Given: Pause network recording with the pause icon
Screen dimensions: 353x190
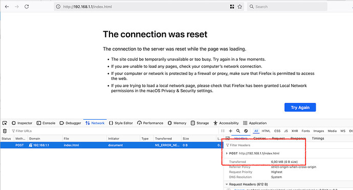Looking at the screenshot, I should tap(223, 131).
